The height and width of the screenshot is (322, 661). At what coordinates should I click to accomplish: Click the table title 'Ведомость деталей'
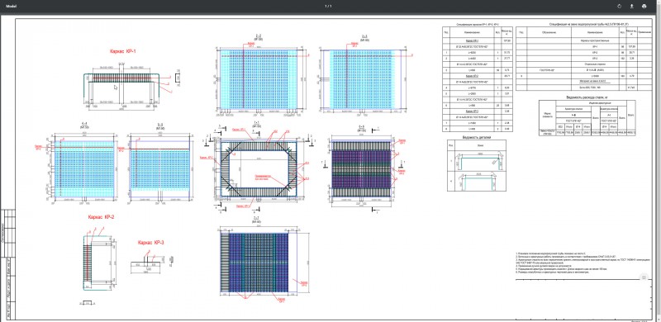[477, 137]
